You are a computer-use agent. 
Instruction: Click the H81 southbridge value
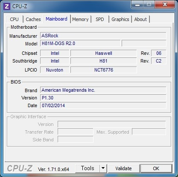(x=104, y=61)
